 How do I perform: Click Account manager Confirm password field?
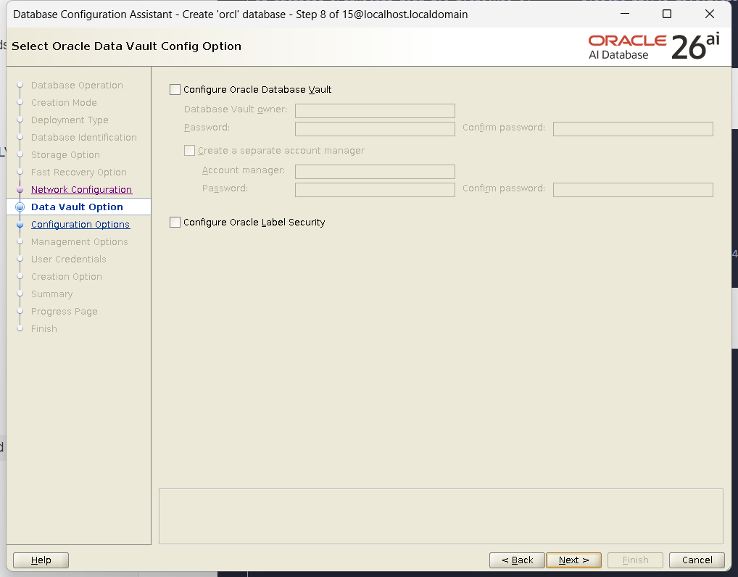633,190
